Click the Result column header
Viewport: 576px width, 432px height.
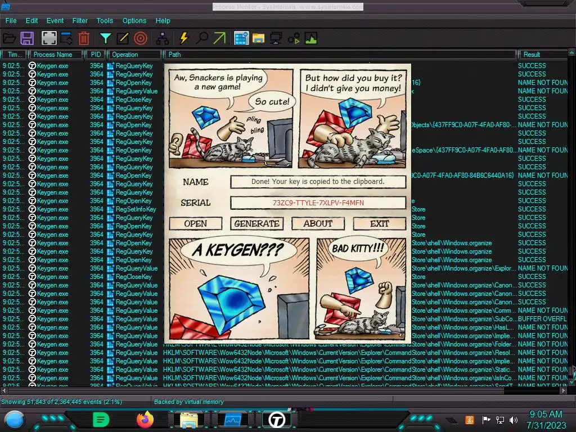tap(543, 55)
